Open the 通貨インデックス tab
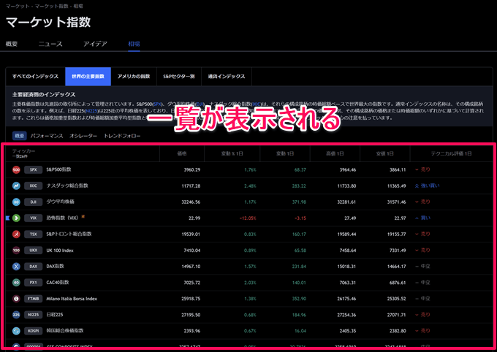 coord(227,77)
